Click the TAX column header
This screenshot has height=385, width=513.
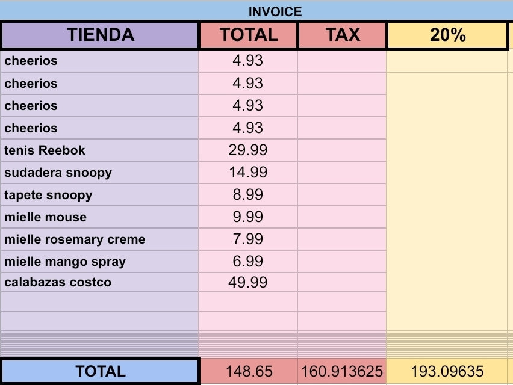coord(342,35)
